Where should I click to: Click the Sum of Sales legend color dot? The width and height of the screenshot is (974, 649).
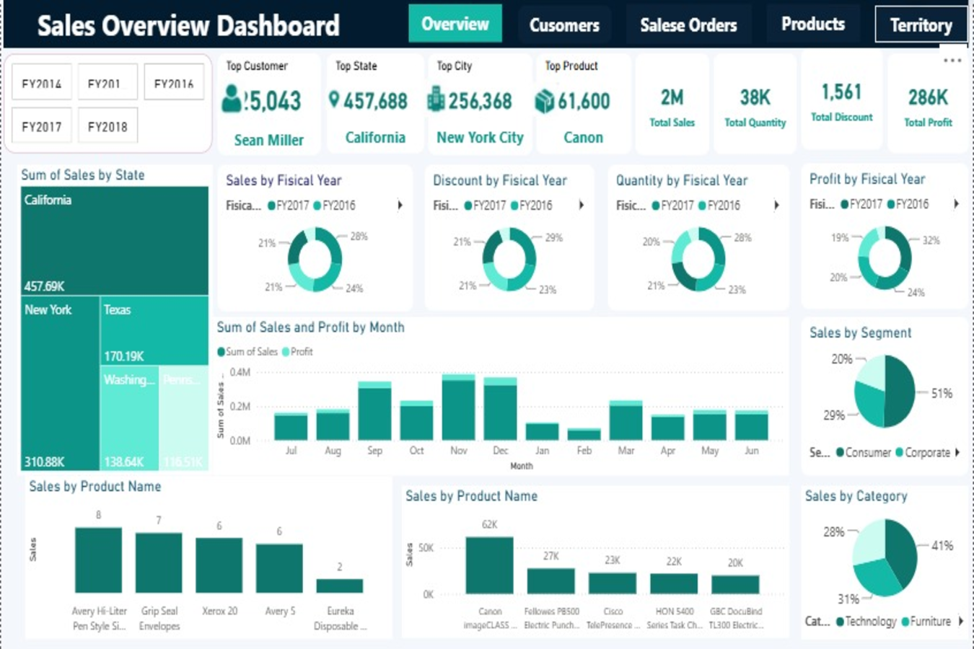click(221, 352)
